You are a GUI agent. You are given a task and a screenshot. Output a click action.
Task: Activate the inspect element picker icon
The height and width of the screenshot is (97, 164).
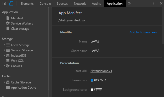click(x=4, y=4)
